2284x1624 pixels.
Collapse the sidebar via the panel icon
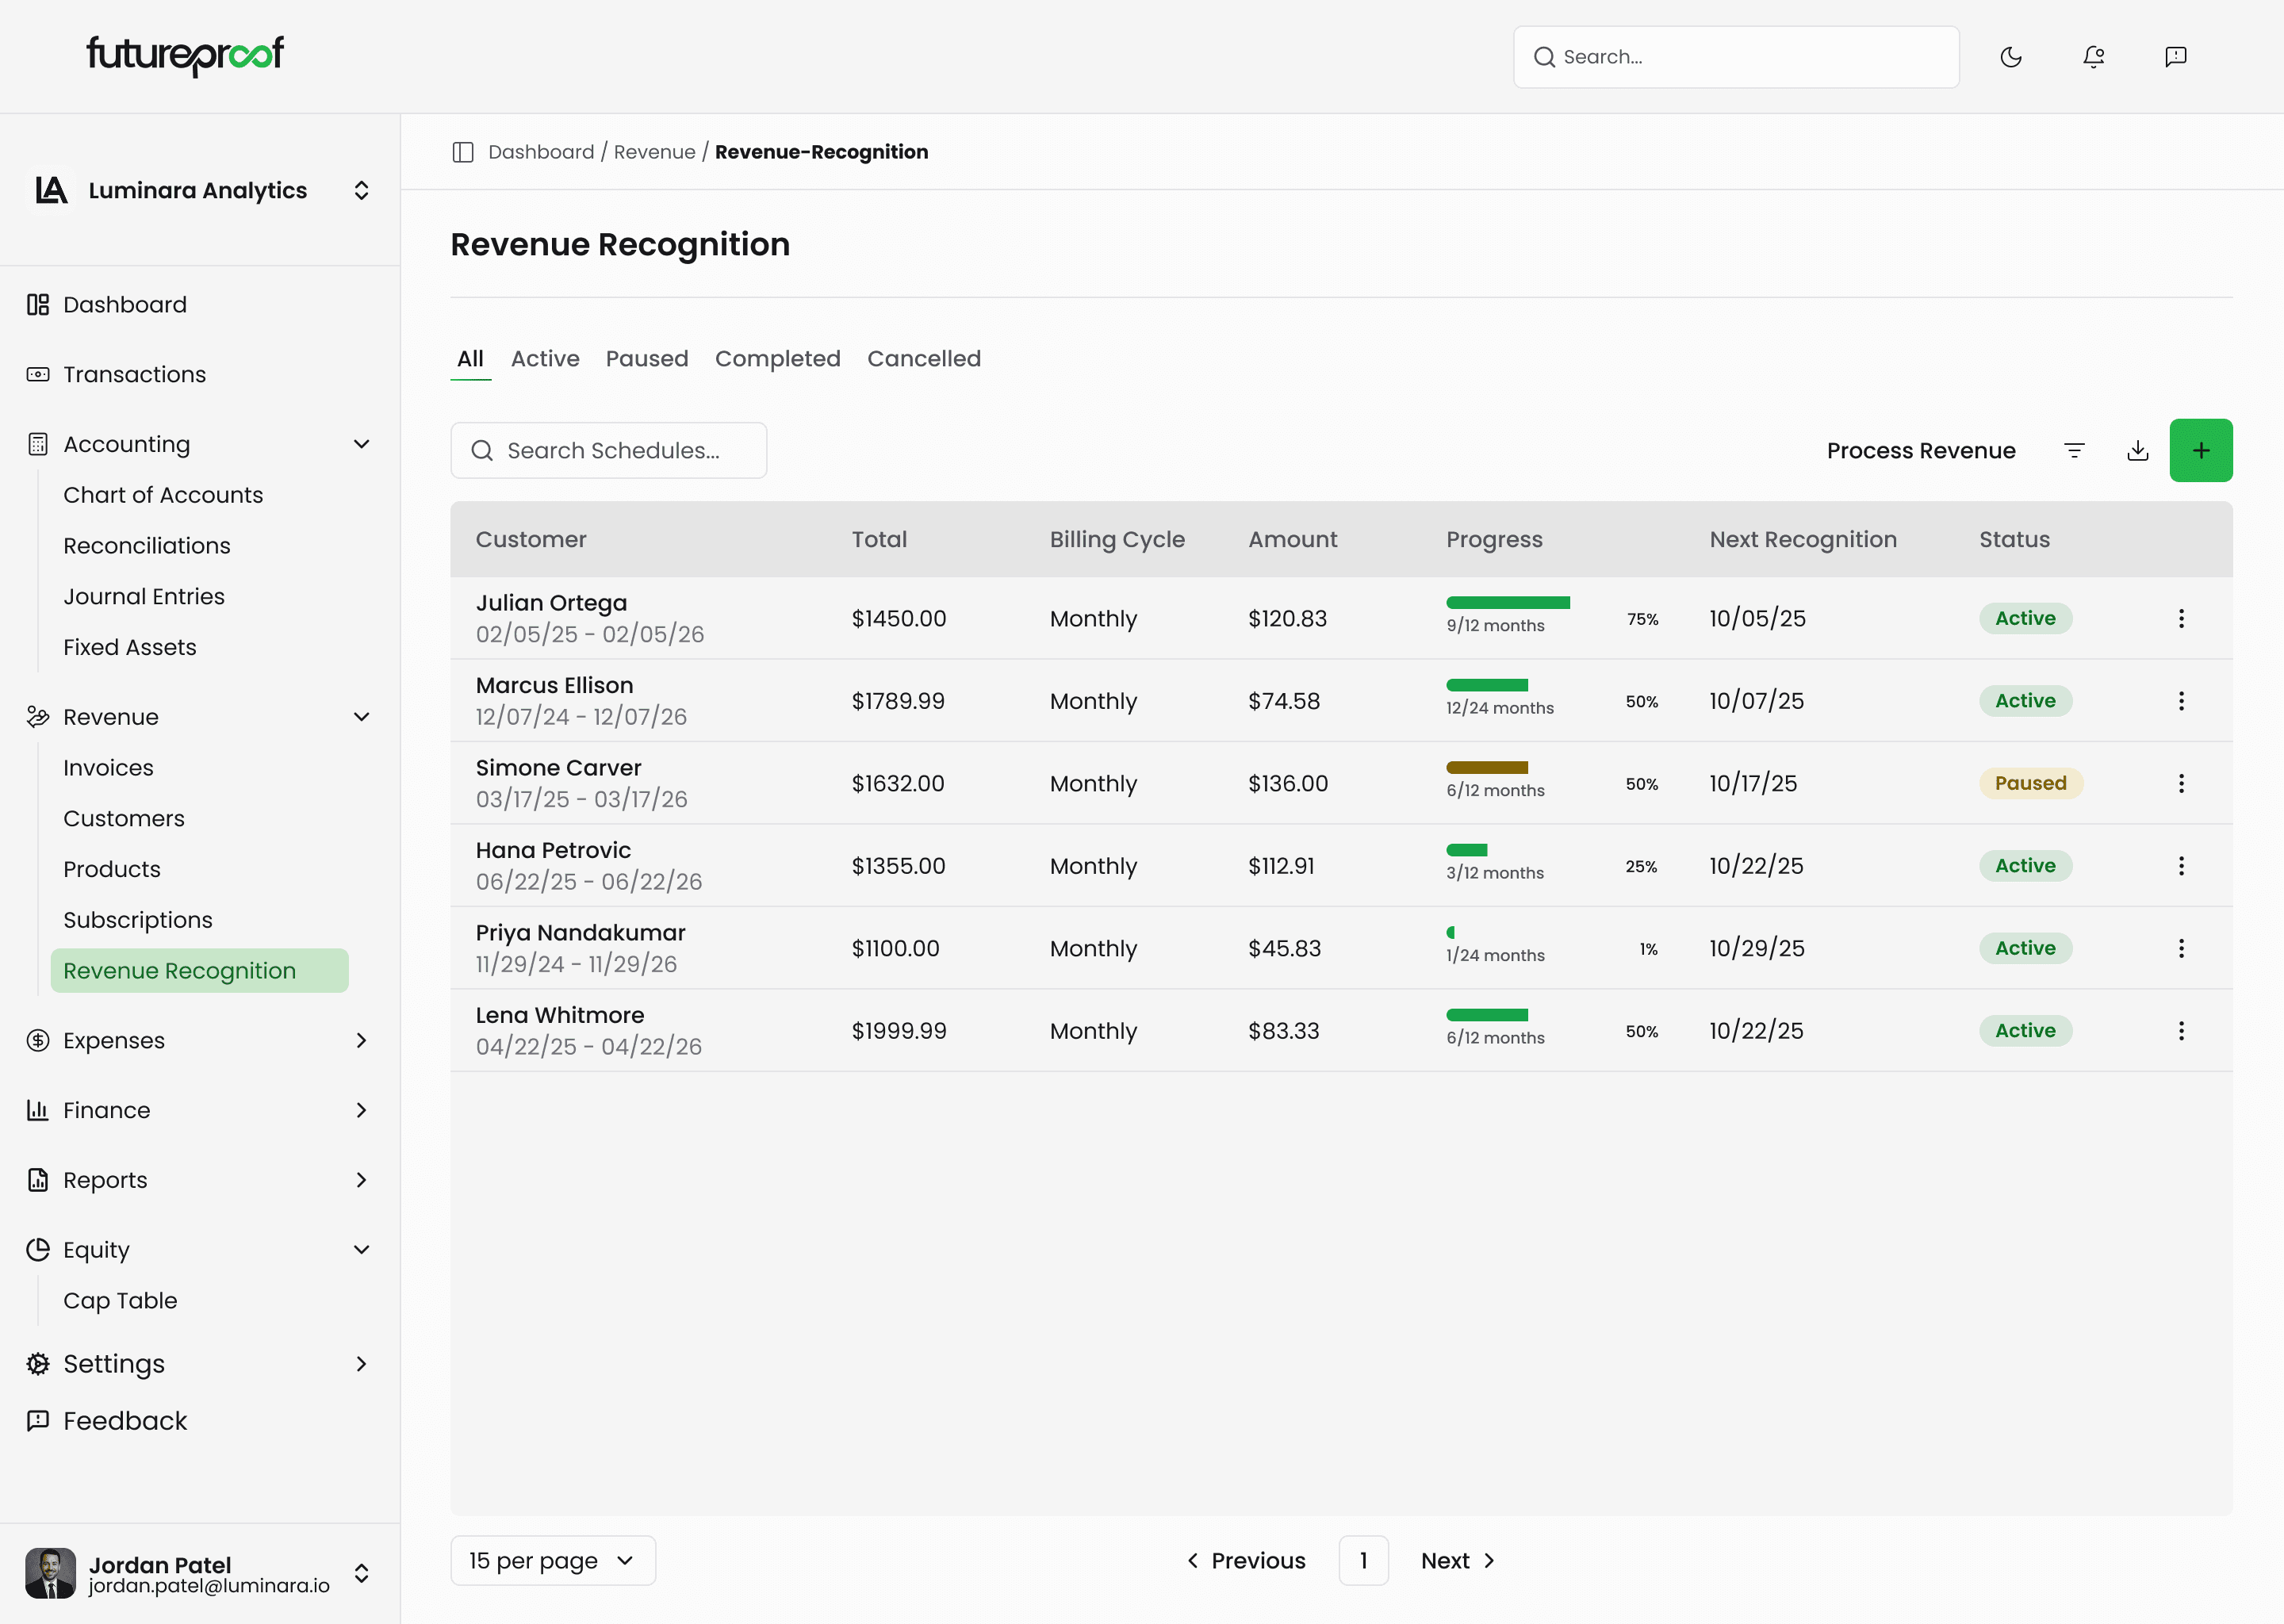pyautogui.click(x=463, y=152)
